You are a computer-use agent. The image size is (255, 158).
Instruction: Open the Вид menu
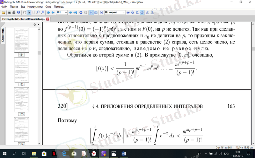23,7
